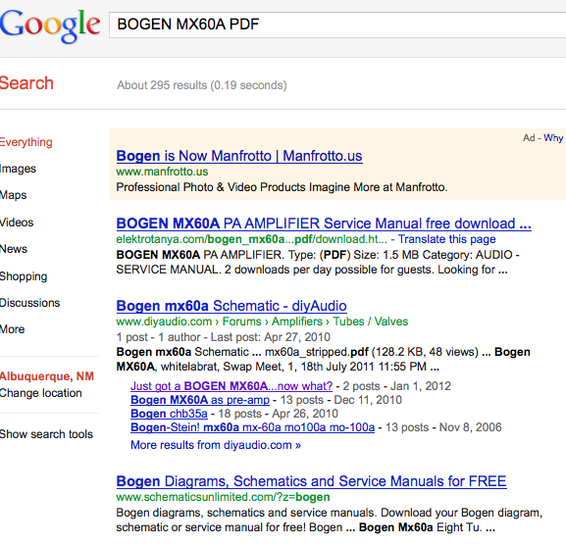Open Bogen chb35a thread link
This screenshot has height=545, width=566.
point(169,414)
